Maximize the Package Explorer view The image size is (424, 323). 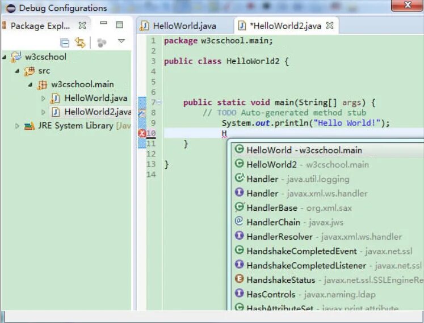coord(119,25)
